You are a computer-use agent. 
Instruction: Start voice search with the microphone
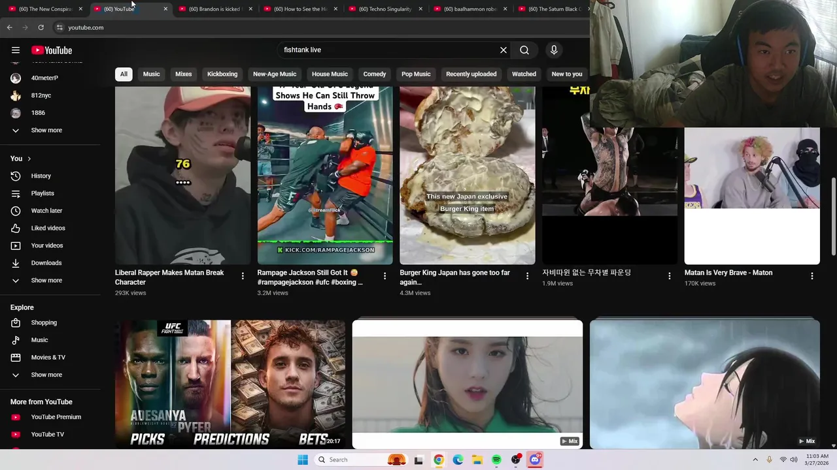(x=554, y=50)
